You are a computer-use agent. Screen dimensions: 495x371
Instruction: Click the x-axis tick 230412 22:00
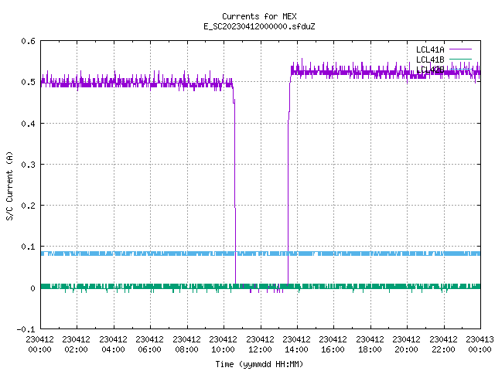click(x=443, y=345)
